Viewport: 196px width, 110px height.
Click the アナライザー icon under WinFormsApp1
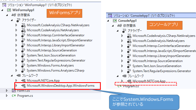click(x=18, y=20)
